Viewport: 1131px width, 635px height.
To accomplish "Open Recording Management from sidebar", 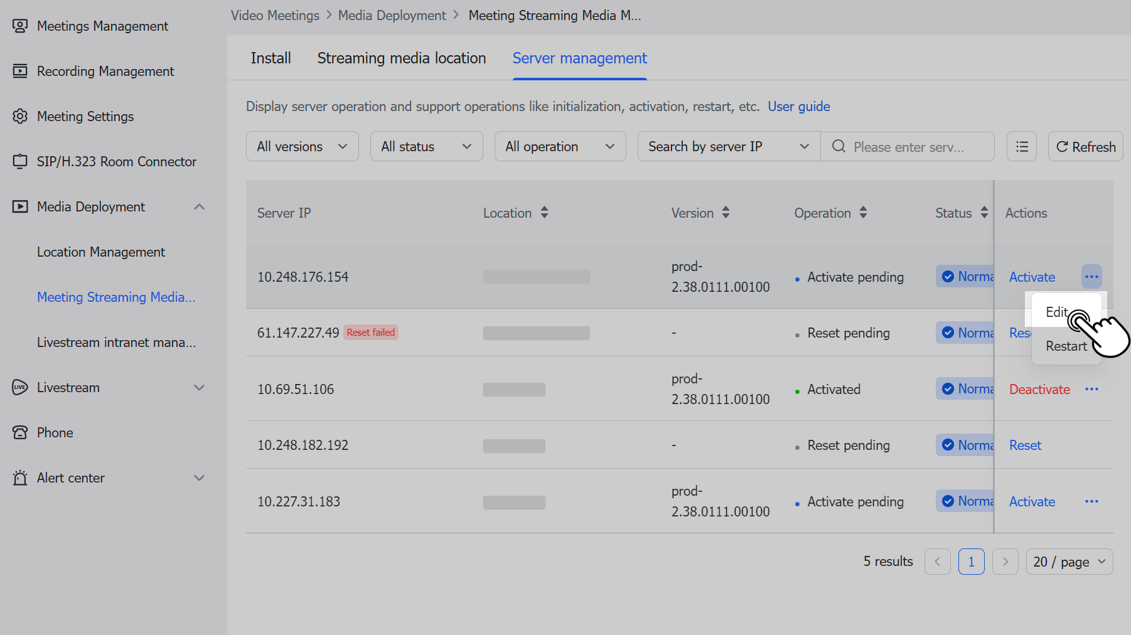I will [x=105, y=71].
